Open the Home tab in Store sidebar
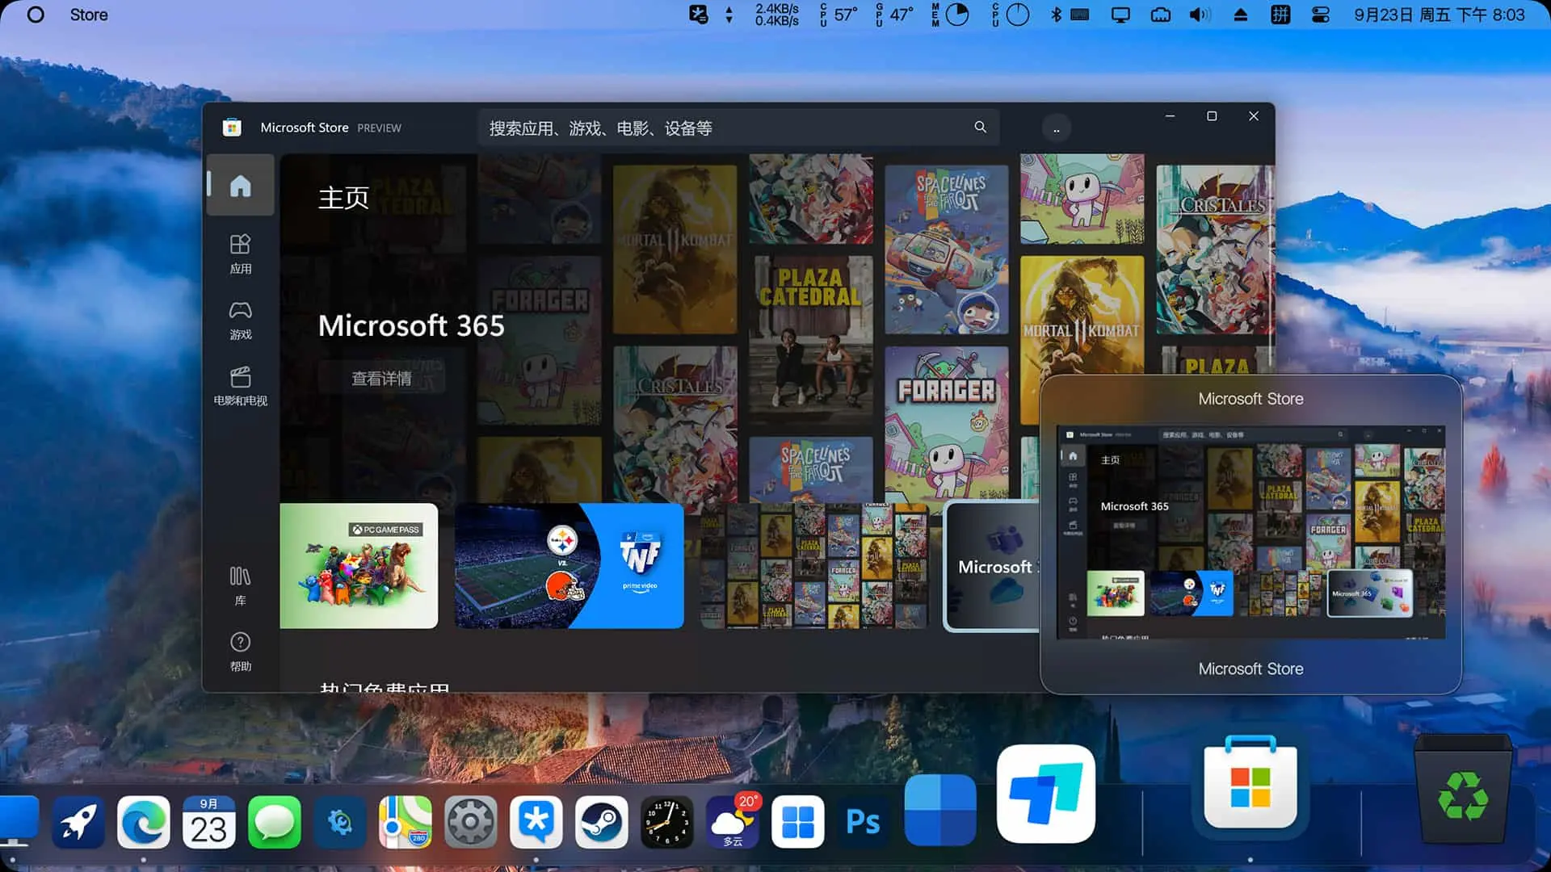 pyautogui.click(x=240, y=186)
